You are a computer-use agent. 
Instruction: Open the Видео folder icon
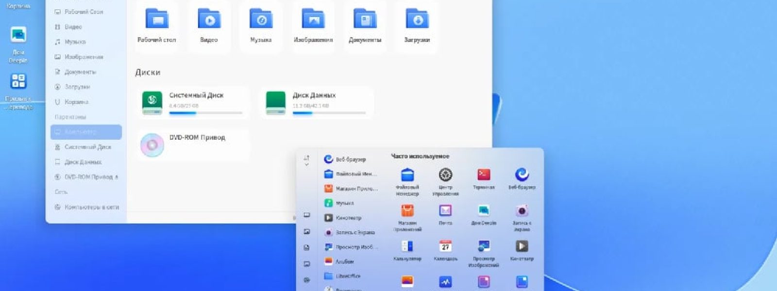point(209,25)
